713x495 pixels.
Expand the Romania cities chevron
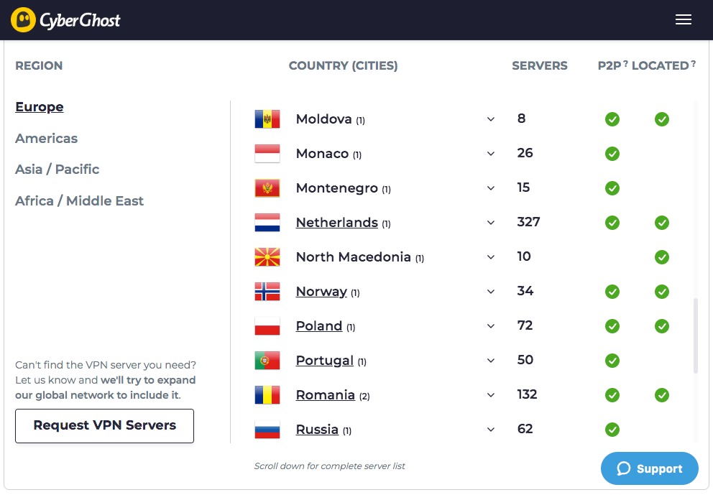click(x=491, y=394)
